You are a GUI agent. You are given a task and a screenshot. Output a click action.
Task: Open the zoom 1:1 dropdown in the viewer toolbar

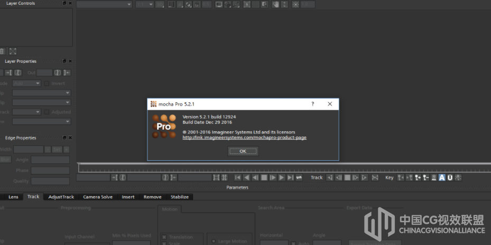144,4
